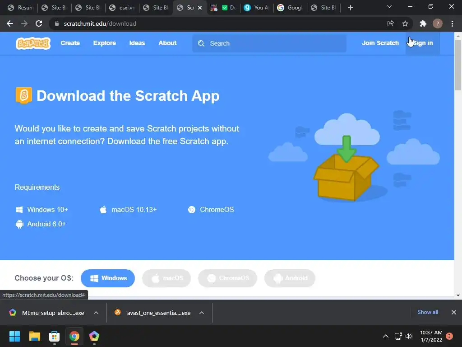Open Microsoft Store from taskbar
Screen dimensions: 462x347
[54, 336]
